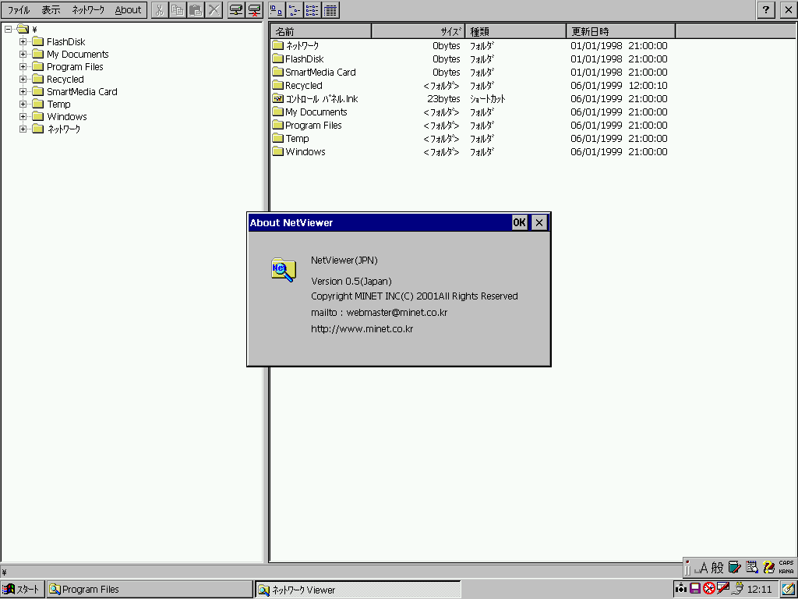Screen dimensions: 798x599
Task: Expand the ネットワーク tree node
Action: click(23, 129)
